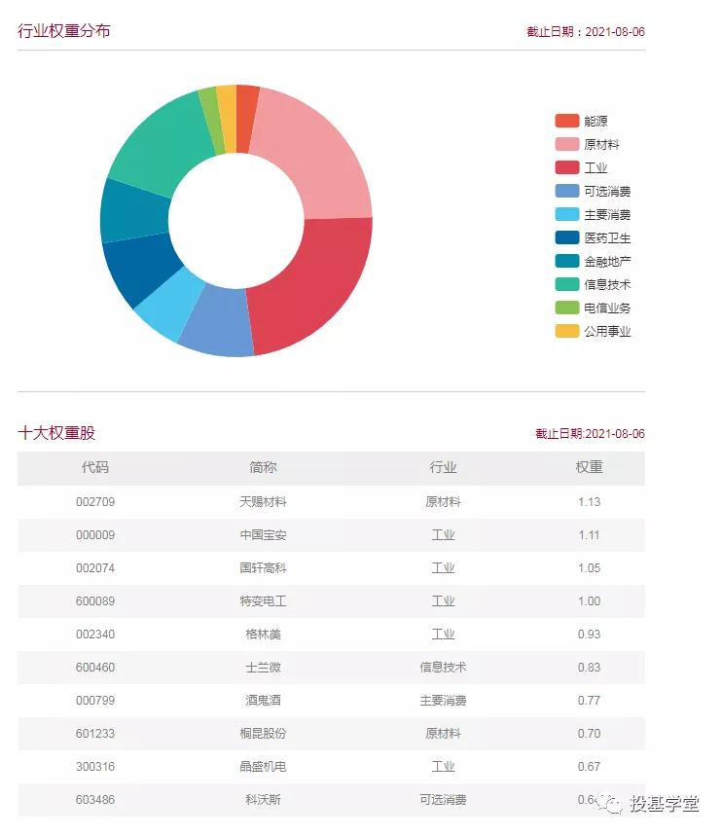Image resolution: width=722 pixels, height=835 pixels.
Task: Click the teal 金融地产 donut slice
Action: 133,213
